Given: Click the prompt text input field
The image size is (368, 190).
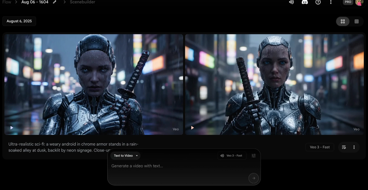Looking at the screenshot, I should coord(177,166).
